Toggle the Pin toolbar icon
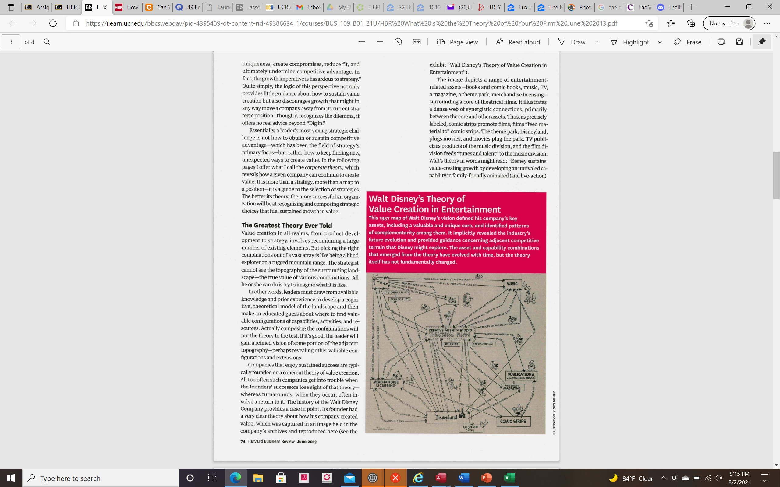Viewport: 780px width, 487px height. (x=762, y=42)
